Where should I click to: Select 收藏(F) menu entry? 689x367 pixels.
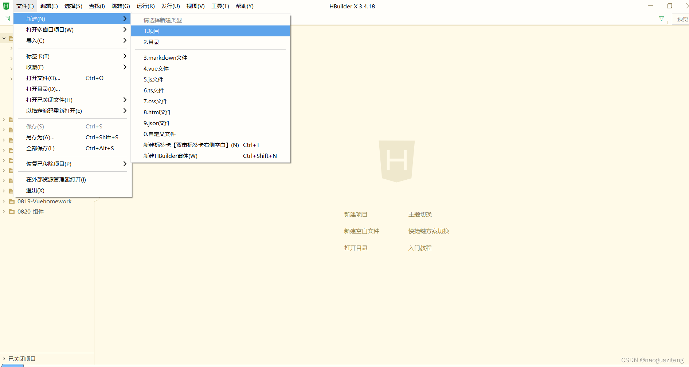(72, 67)
